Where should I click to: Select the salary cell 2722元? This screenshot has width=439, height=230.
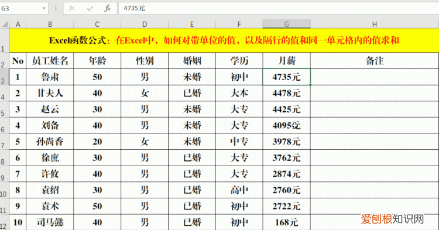click(x=286, y=206)
